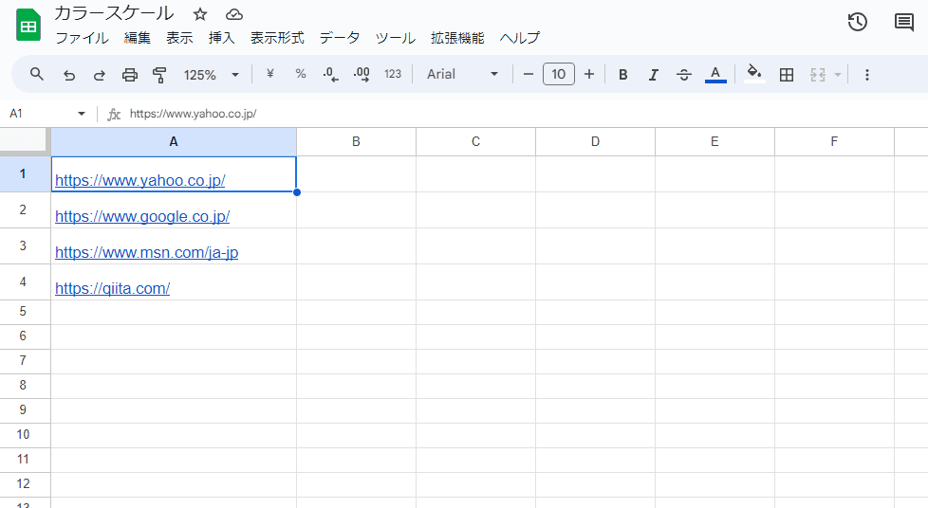Redo the last action
This screenshot has width=928, height=508.
click(x=100, y=75)
